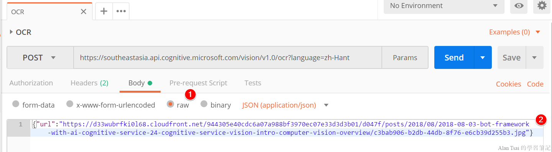The image size is (552, 152).
Task: Switch to the Authorization tab
Action: (x=31, y=83)
